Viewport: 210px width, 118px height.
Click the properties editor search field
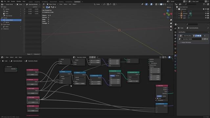(x=192, y=24)
